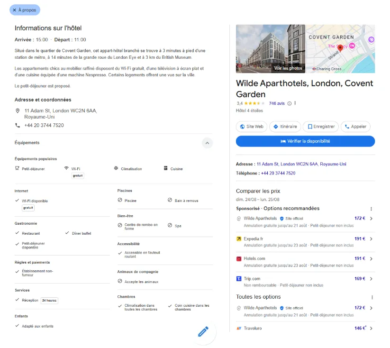This screenshot has width=390, height=348.
Task: Visit the hotel via Site Web button
Action: (x=252, y=127)
